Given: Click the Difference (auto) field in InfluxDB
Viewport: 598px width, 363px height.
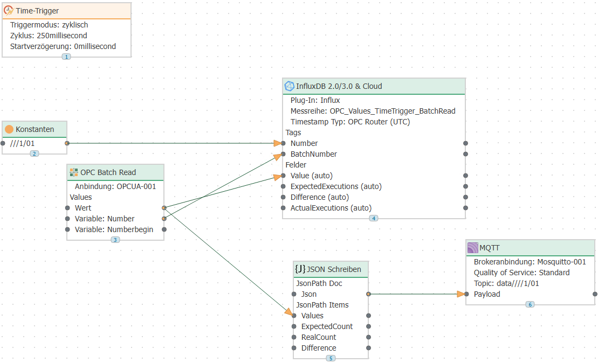Looking at the screenshot, I should (x=319, y=197).
